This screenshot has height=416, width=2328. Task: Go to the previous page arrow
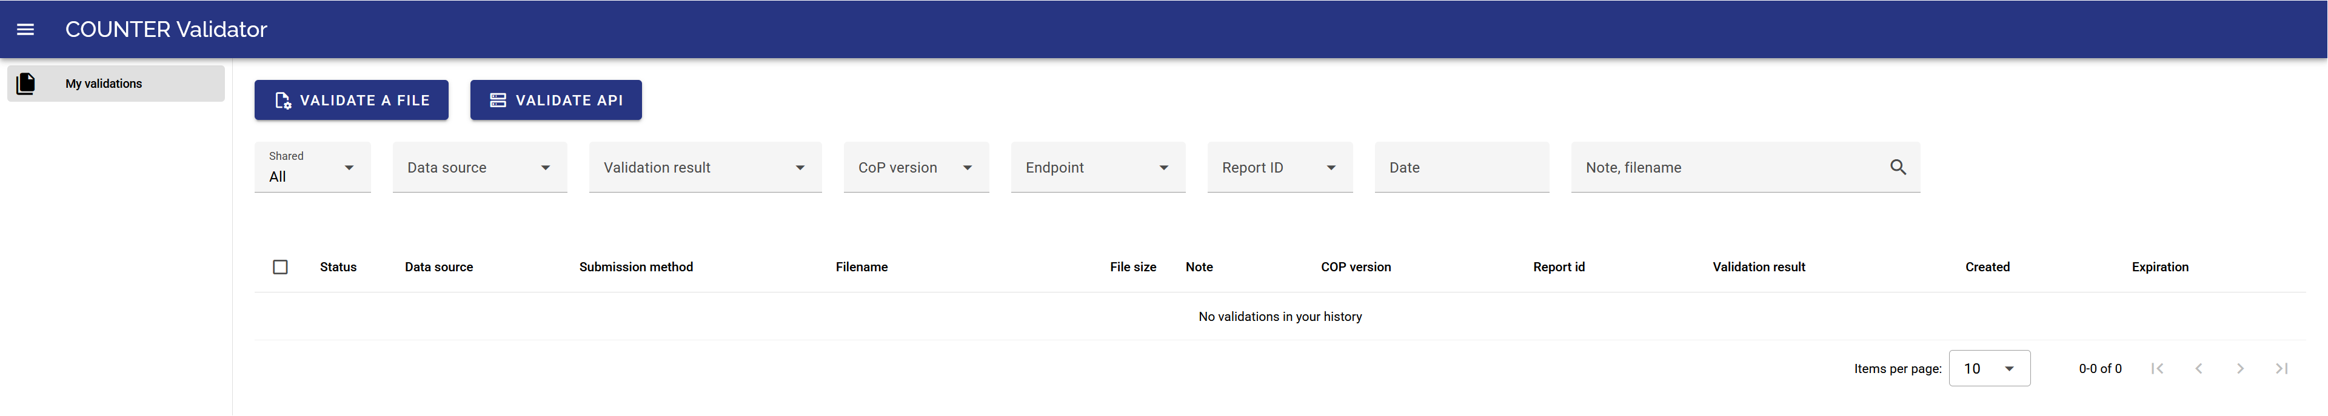pyautogui.click(x=2199, y=368)
